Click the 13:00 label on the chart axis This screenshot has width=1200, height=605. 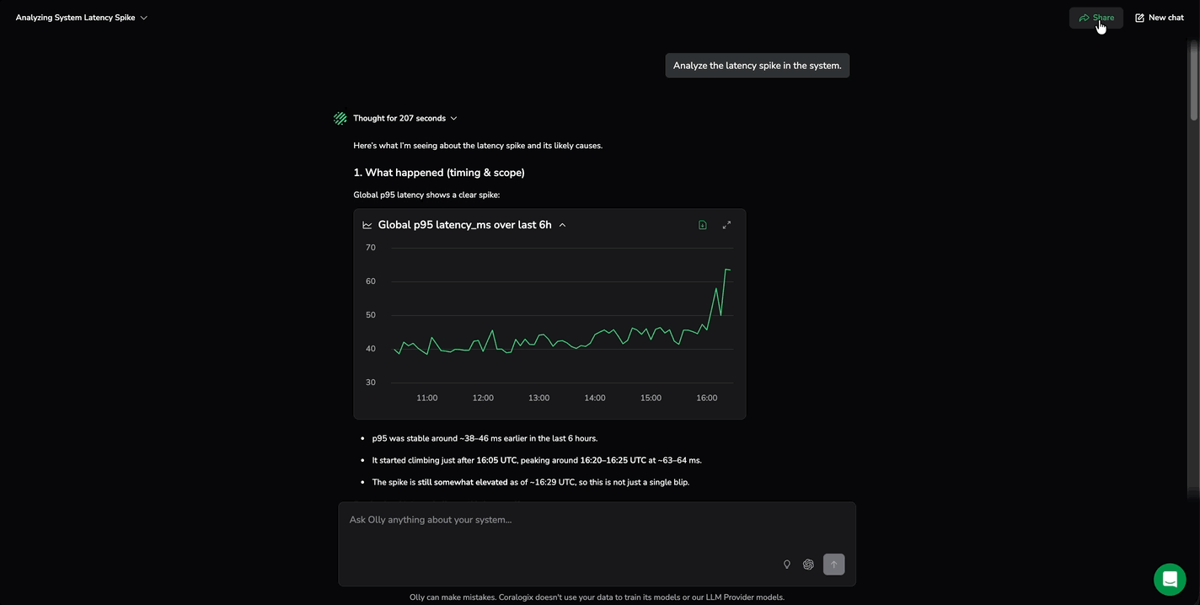(x=538, y=398)
